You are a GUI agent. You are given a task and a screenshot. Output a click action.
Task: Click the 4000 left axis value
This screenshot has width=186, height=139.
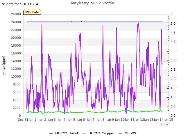point(17,100)
